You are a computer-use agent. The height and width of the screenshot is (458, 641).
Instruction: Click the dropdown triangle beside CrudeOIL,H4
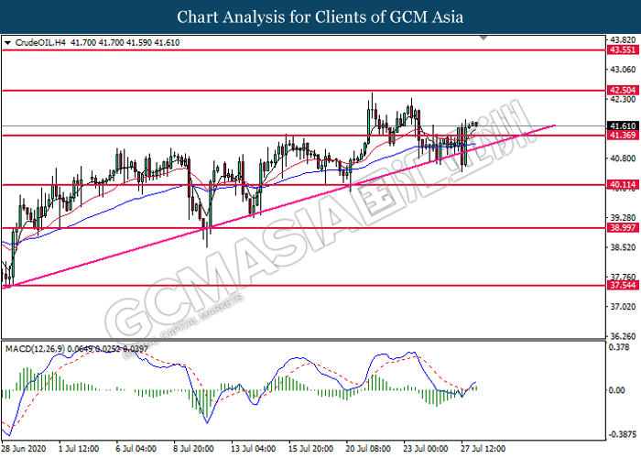[7, 42]
